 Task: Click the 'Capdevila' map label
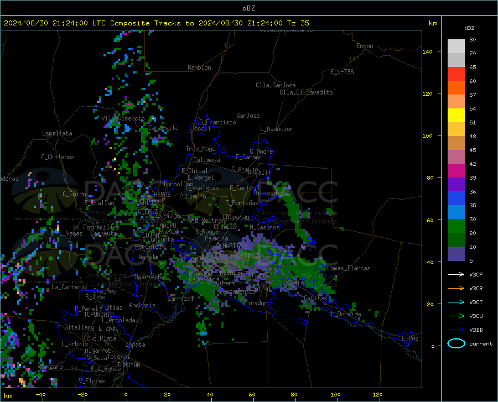click(163, 128)
